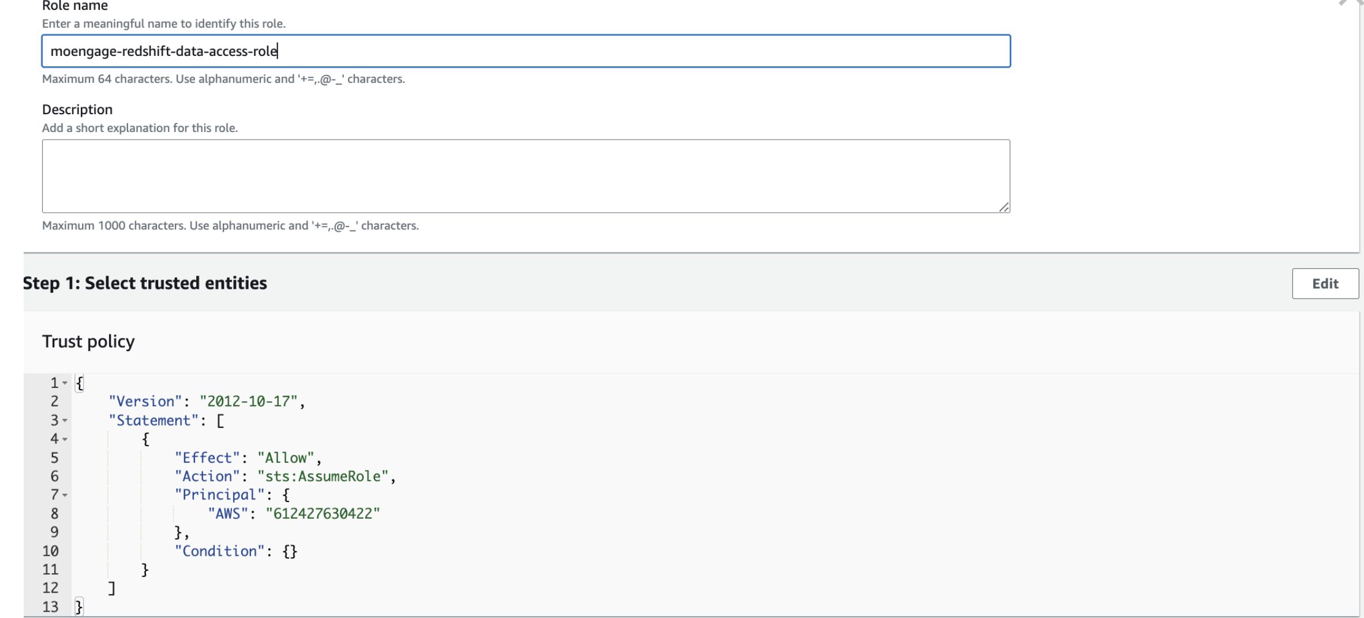Collapse the Statement array at line 3

pos(65,421)
